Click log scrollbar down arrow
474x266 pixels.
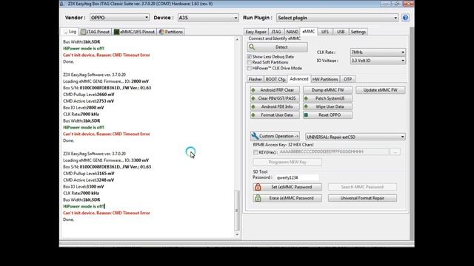coord(237,234)
